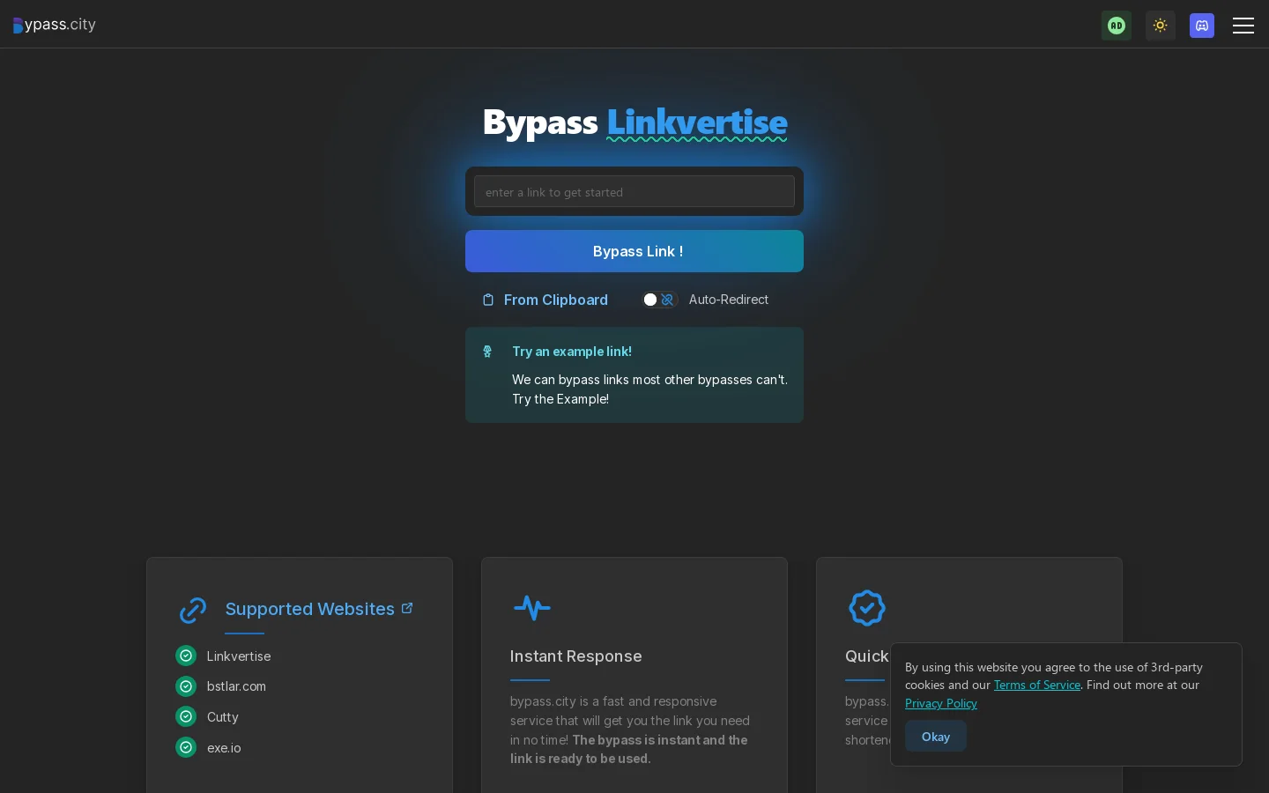Toggle the Auto-Redirect switch
The image size is (1269, 793).
659,300
